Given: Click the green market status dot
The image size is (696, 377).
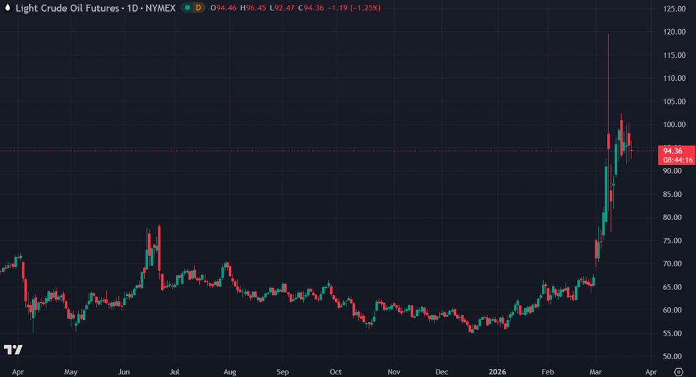Looking at the screenshot, I should (x=187, y=7).
